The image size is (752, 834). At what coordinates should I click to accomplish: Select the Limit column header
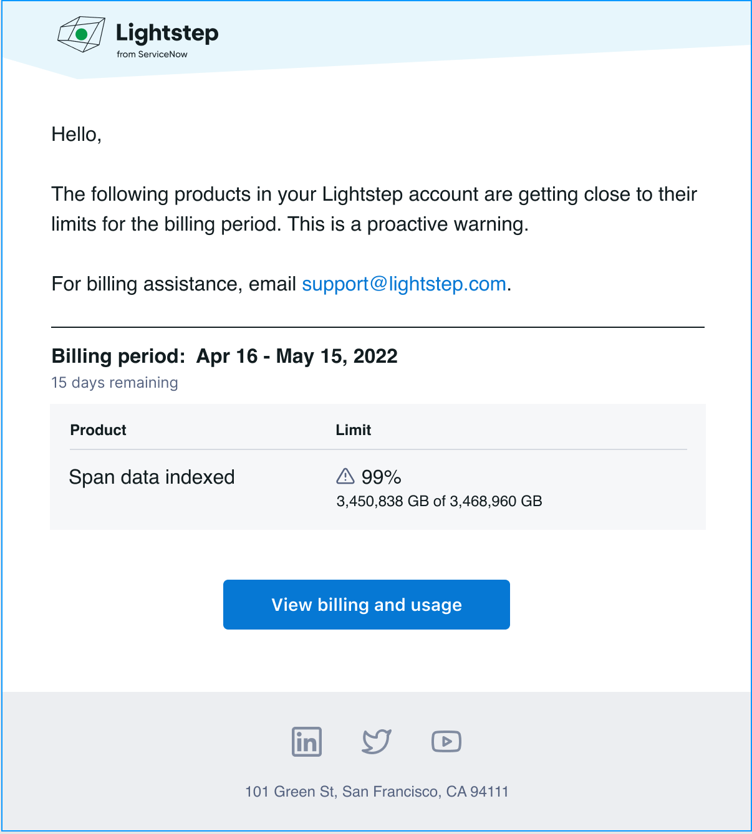[x=353, y=430]
